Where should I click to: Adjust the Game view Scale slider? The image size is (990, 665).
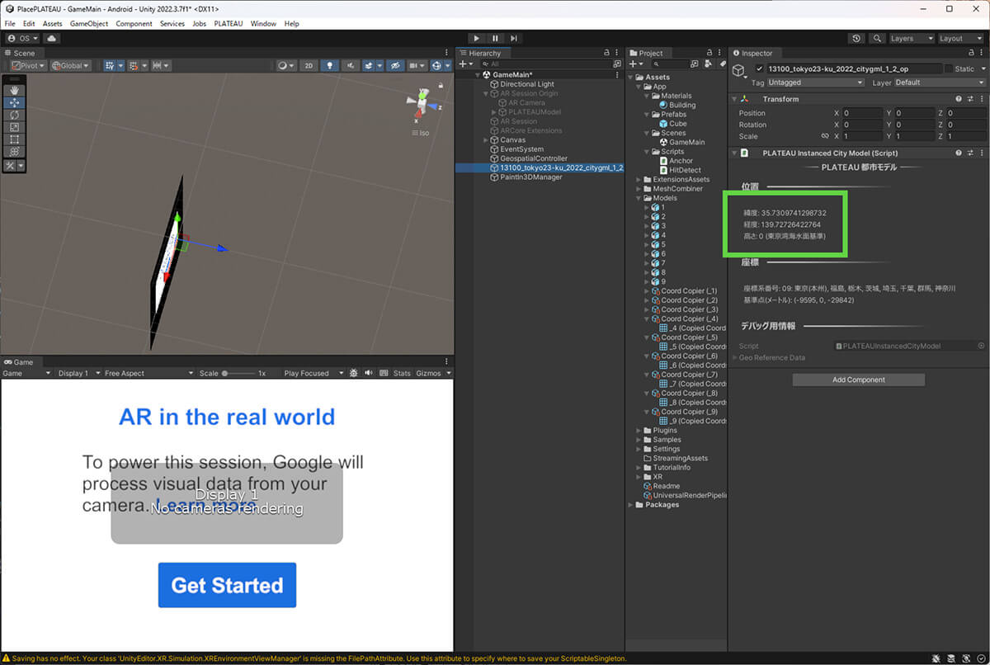238,373
